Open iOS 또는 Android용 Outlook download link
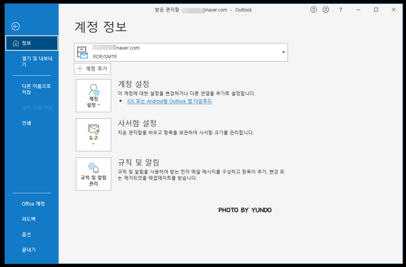The height and width of the screenshot is (267, 406). tap(169, 101)
